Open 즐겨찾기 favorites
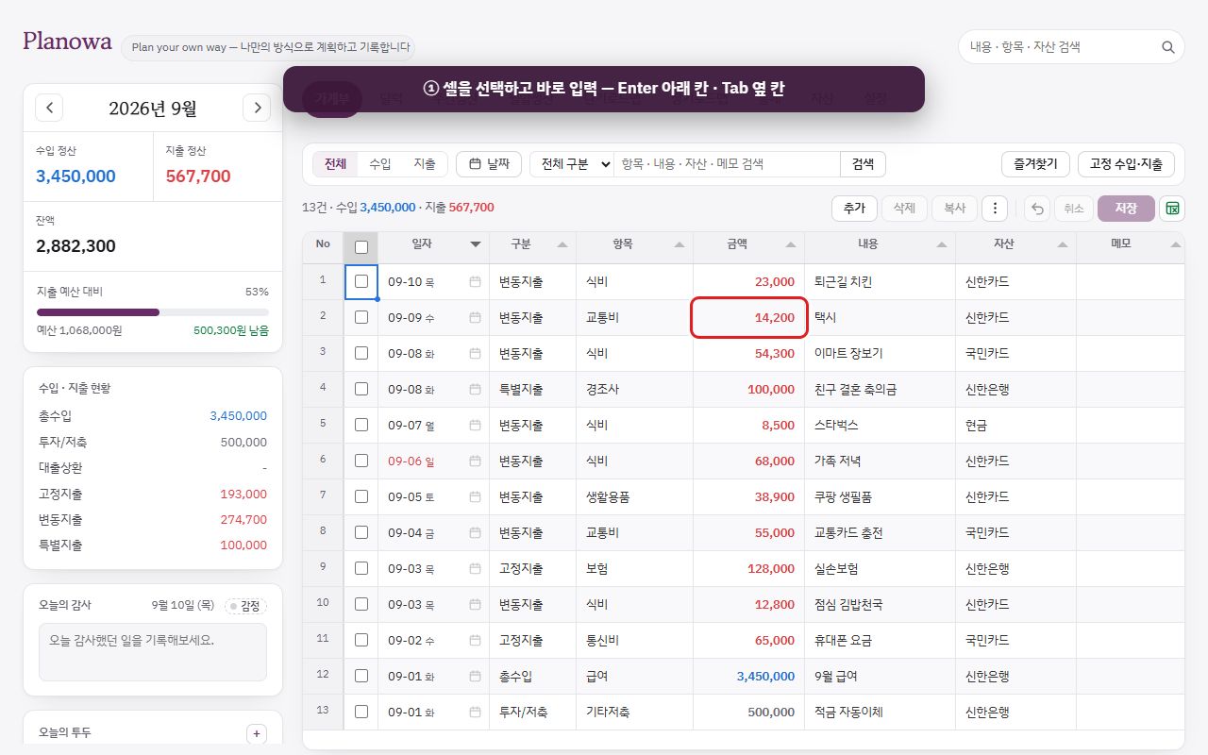1208x755 pixels. tap(1035, 164)
